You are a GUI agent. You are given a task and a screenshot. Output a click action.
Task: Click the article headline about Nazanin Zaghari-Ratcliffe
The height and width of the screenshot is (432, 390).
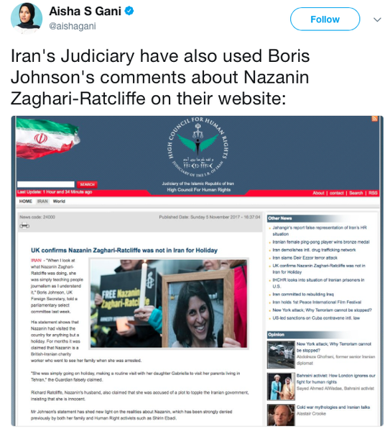(124, 250)
